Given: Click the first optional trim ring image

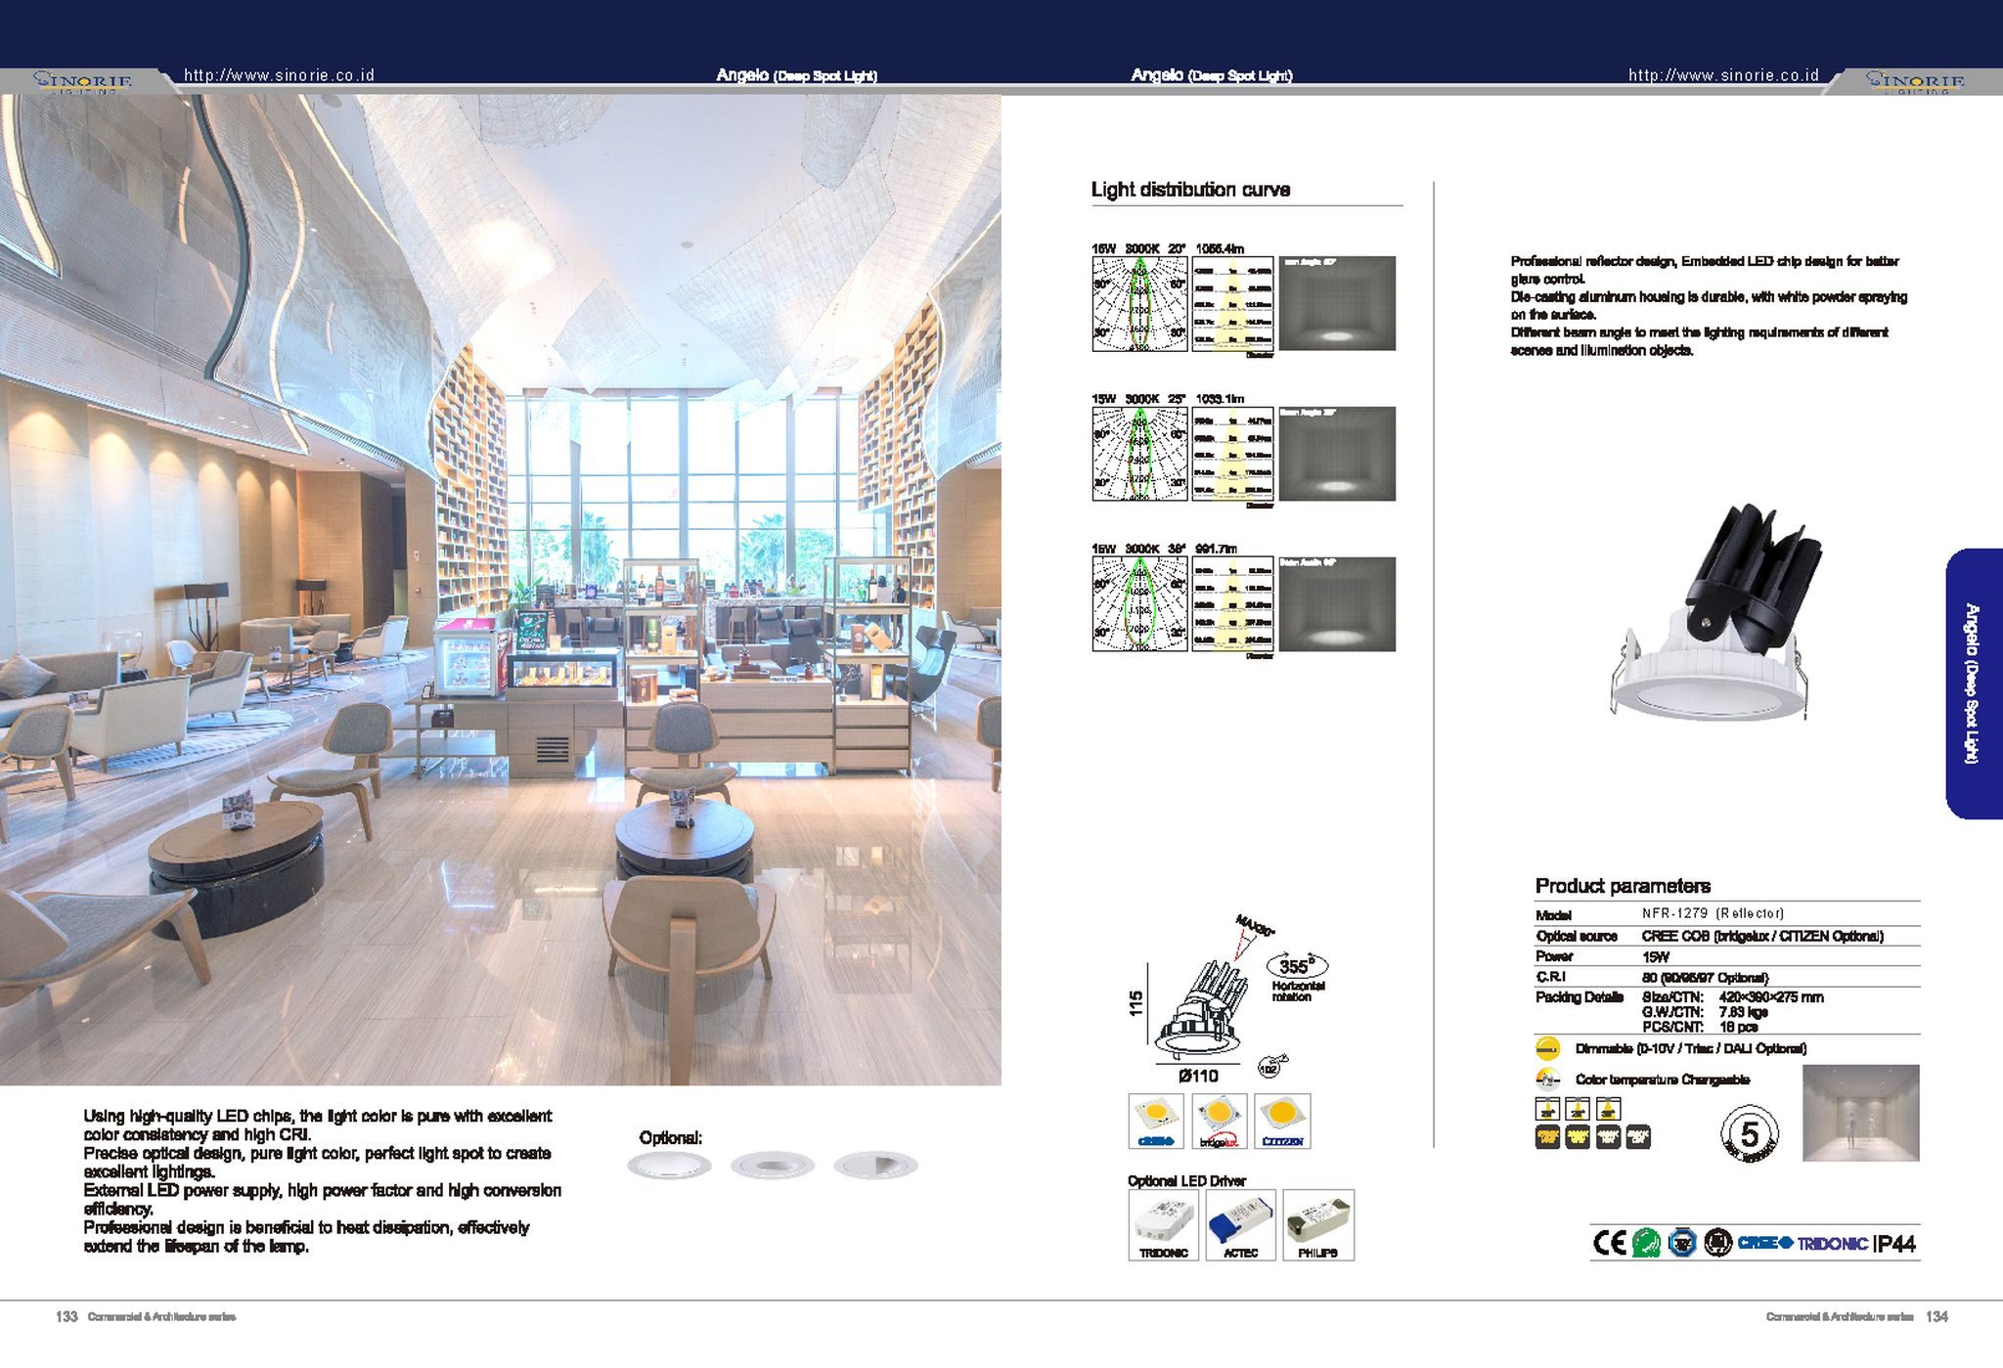Looking at the screenshot, I should (669, 1166).
